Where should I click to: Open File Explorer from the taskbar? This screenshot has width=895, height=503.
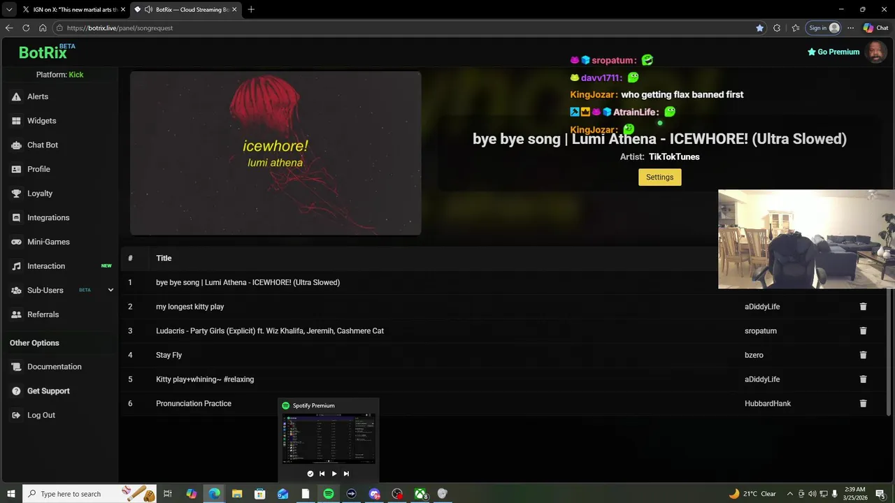coord(237,494)
